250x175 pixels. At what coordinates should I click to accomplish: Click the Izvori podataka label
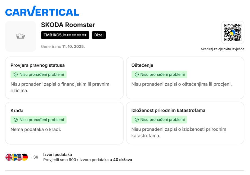58,155
